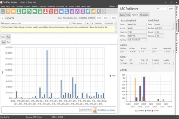
Task: Click the grey toolbar back chevron
Action: coord(99,11)
